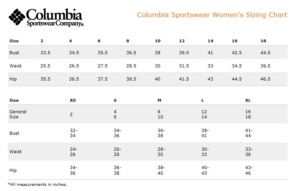Select the M column header

pos(159,100)
